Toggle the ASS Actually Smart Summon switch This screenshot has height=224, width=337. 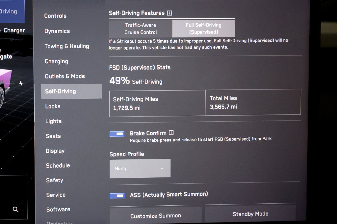[117, 196]
